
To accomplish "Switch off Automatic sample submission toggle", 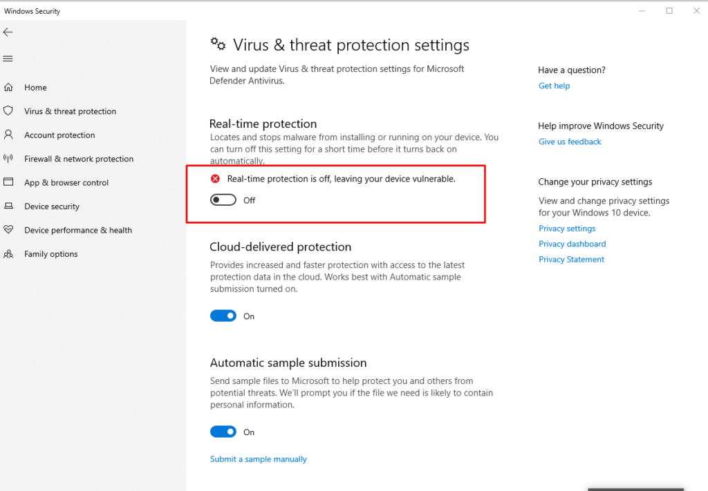I will (x=223, y=432).
